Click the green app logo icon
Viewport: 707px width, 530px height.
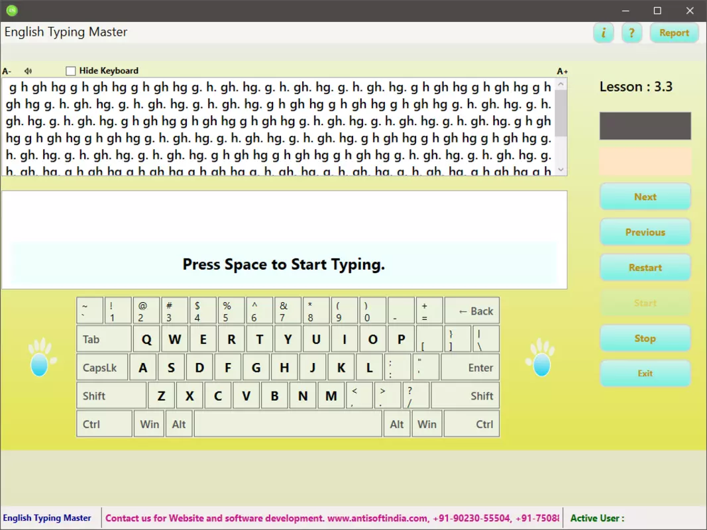coord(12,11)
